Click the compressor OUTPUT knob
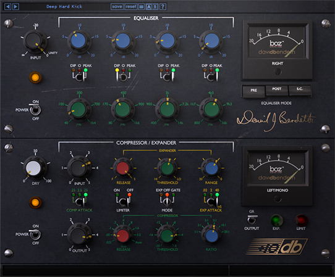 click(78, 236)
